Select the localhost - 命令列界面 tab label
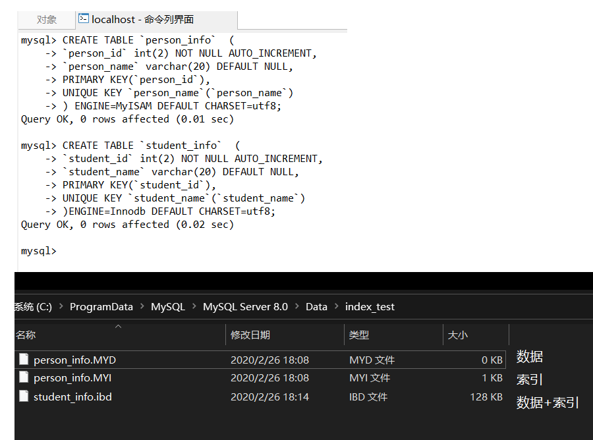593x440 pixels. [142, 20]
